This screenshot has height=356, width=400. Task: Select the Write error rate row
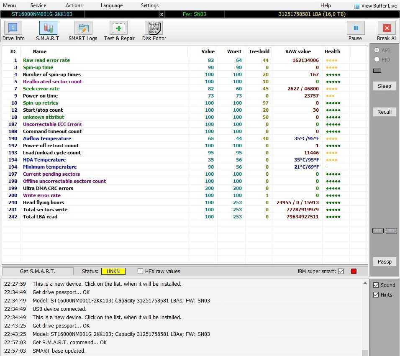[185, 195]
